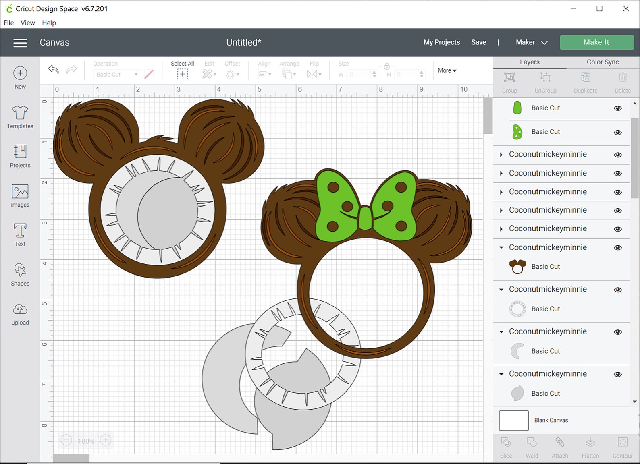Undo the last action
Image resolution: width=640 pixels, height=464 pixels.
(54, 70)
